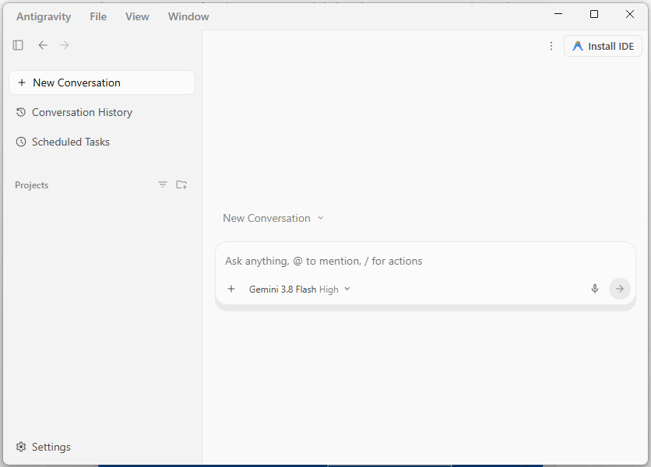The height and width of the screenshot is (467, 651).
Task: Click the Install IDE button
Action: click(x=603, y=46)
